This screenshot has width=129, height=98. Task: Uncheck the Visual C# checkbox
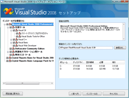pos(14,30)
